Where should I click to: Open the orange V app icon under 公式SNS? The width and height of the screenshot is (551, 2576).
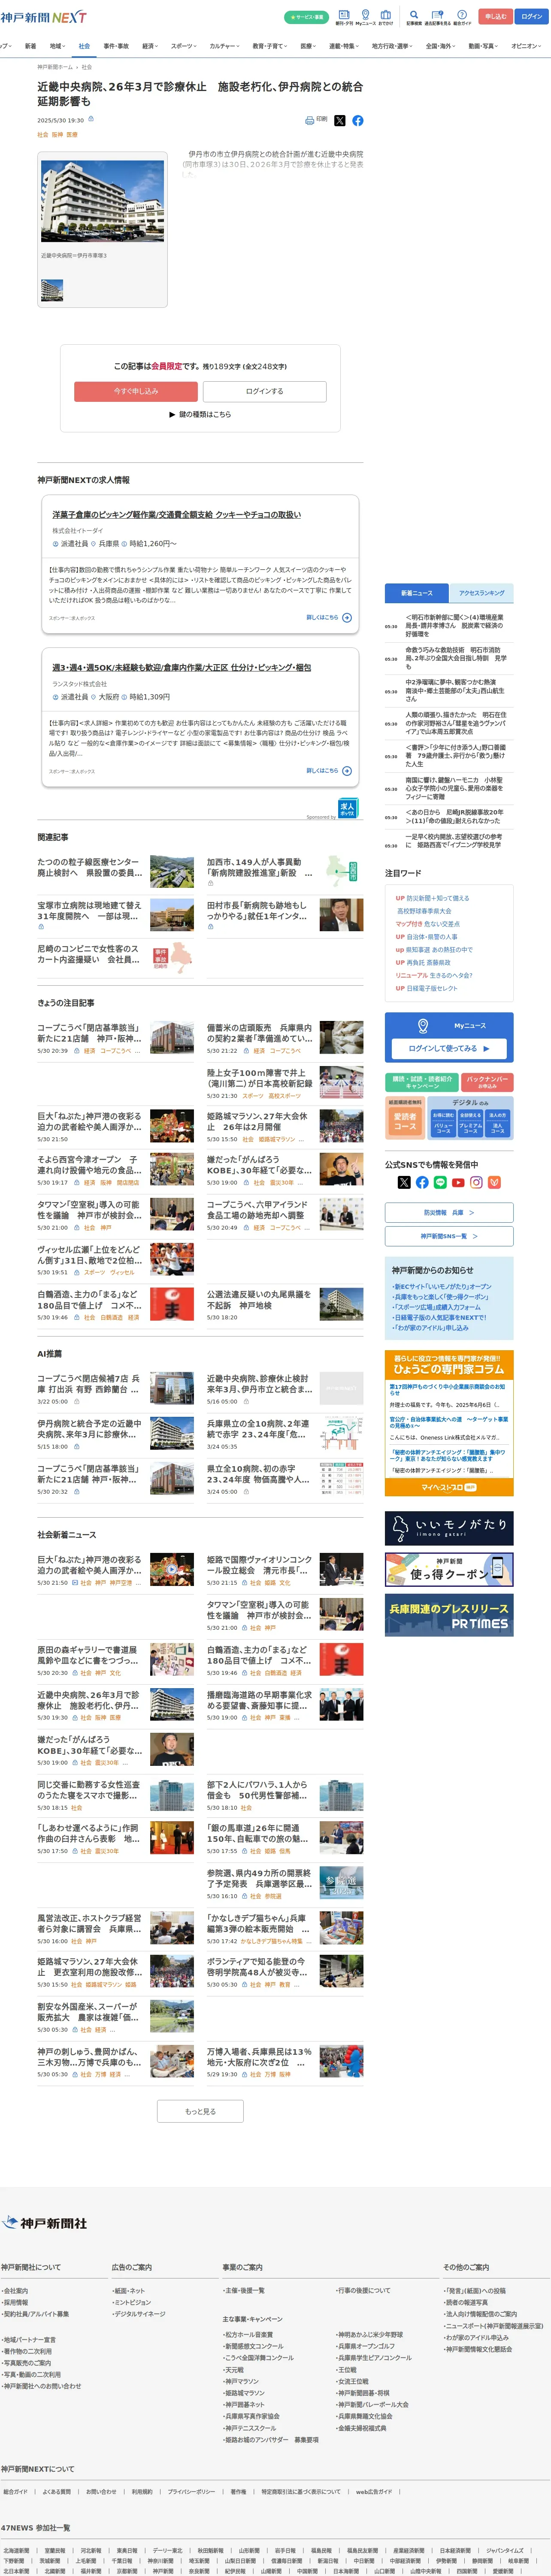(494, 1182)
